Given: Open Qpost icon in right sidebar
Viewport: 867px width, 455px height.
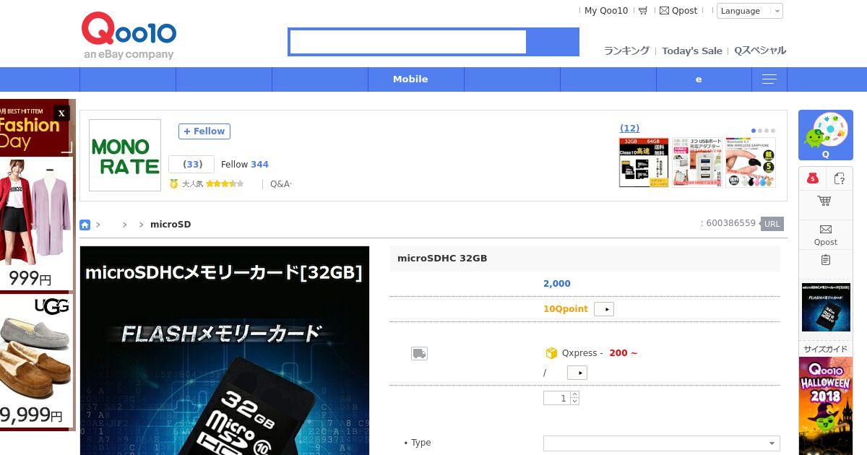Looking at the screenshot, I should point(826,235).
